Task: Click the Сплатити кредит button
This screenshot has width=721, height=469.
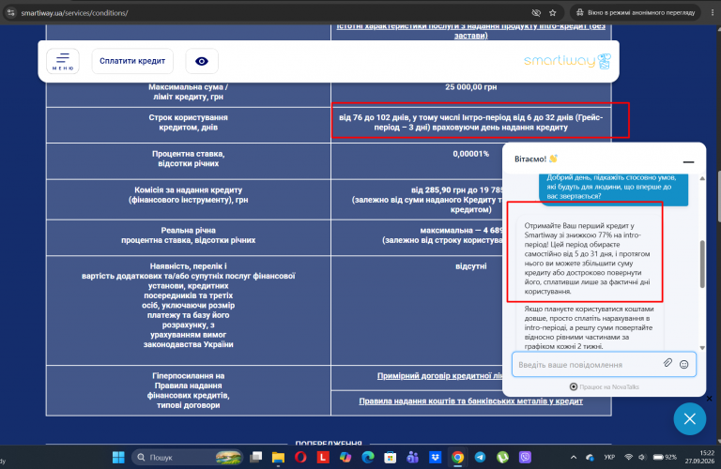Action: [x=132, y=61]
